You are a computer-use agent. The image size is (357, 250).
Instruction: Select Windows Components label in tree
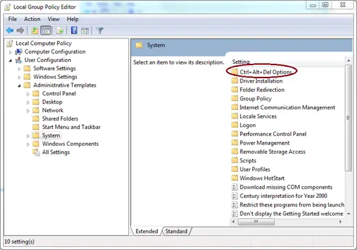click(70, 144)
